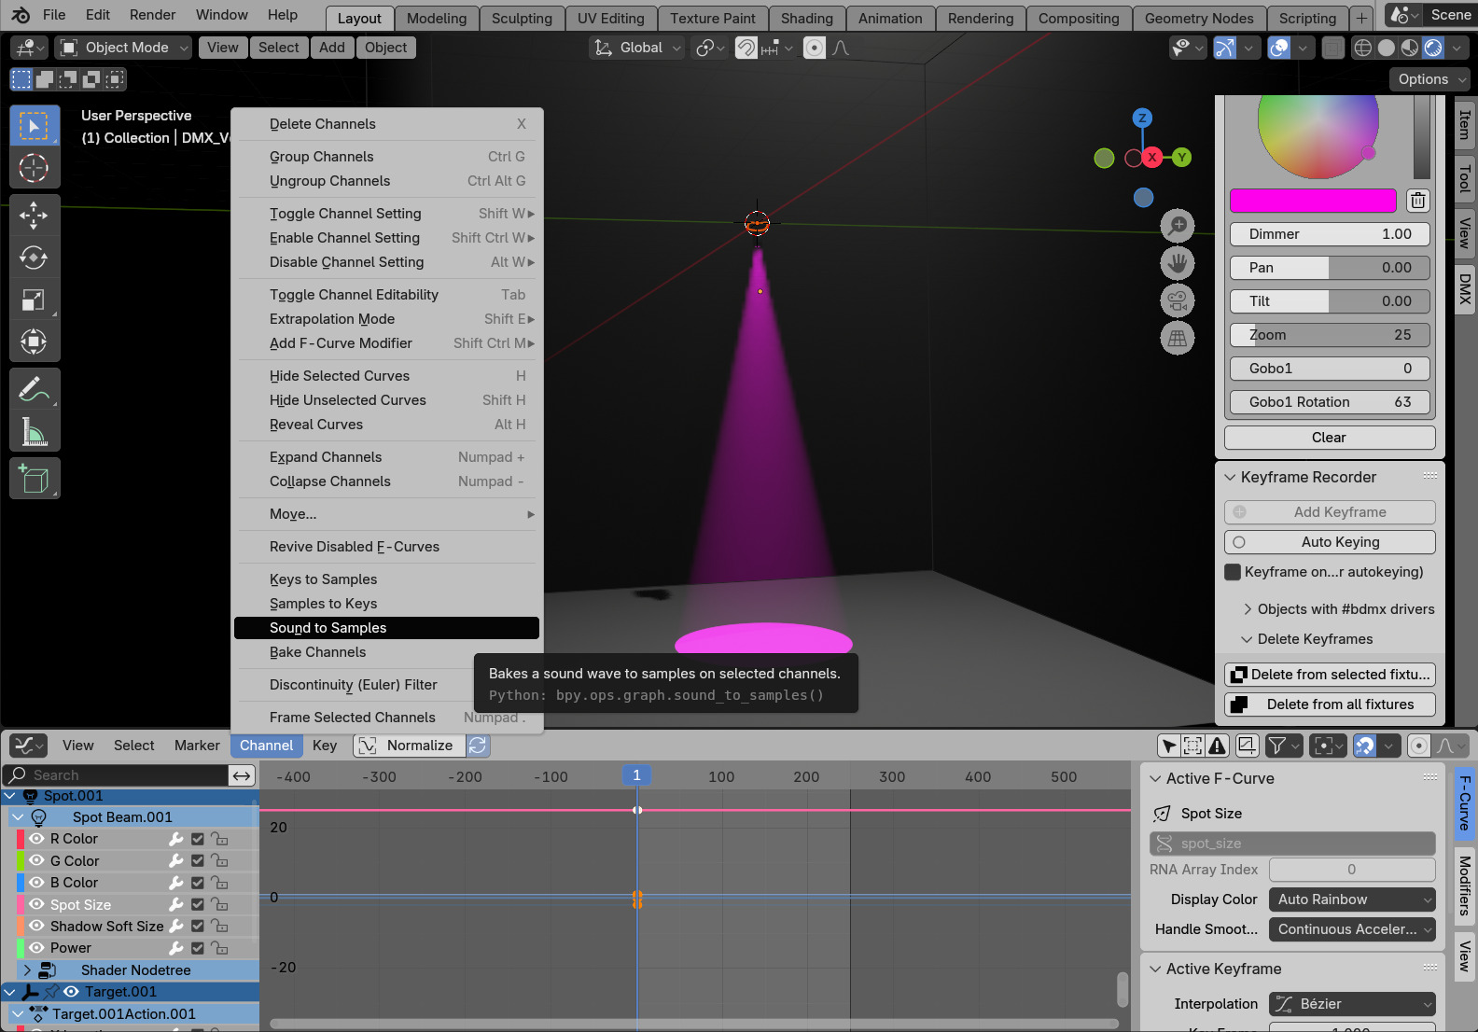Hide the R Color channel eye
This screenshot has width=1478, height=1032.
pos(37,839)
